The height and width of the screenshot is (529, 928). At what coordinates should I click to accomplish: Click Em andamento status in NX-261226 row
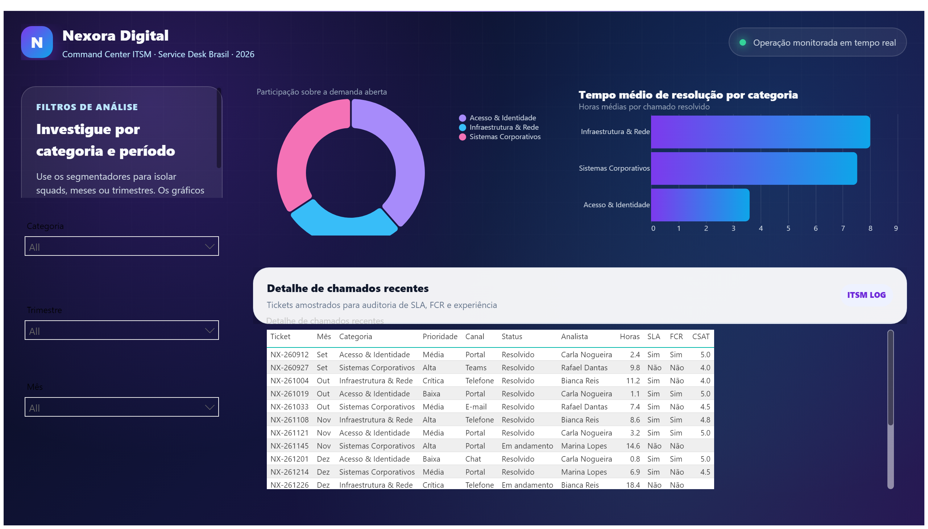[x=527, y=485]
